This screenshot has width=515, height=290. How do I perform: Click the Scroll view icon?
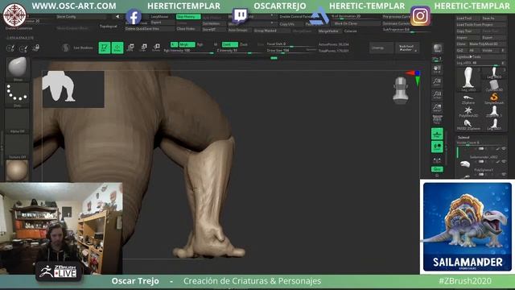437,69
